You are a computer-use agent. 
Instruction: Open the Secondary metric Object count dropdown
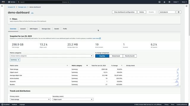[x=73, y=100]
